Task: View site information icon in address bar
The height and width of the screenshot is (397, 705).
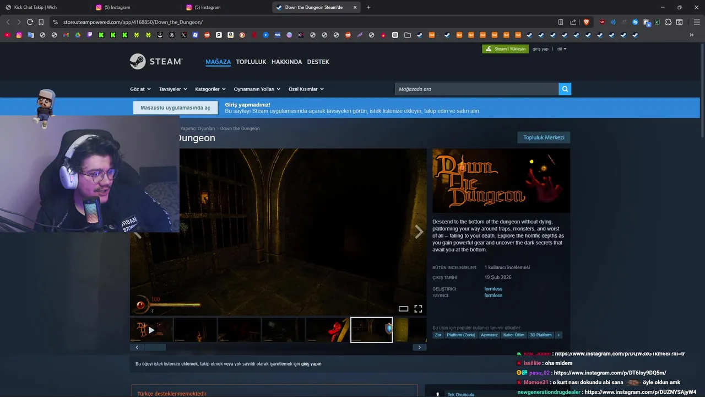Action: 55,22
